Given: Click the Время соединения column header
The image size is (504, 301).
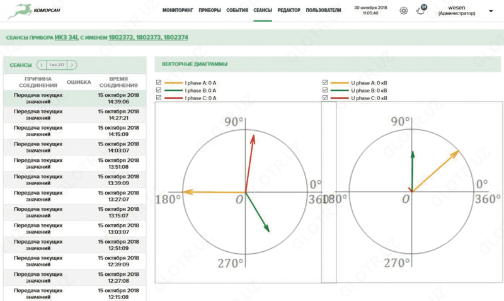Looking at the screenshot, I should [118, 82].
